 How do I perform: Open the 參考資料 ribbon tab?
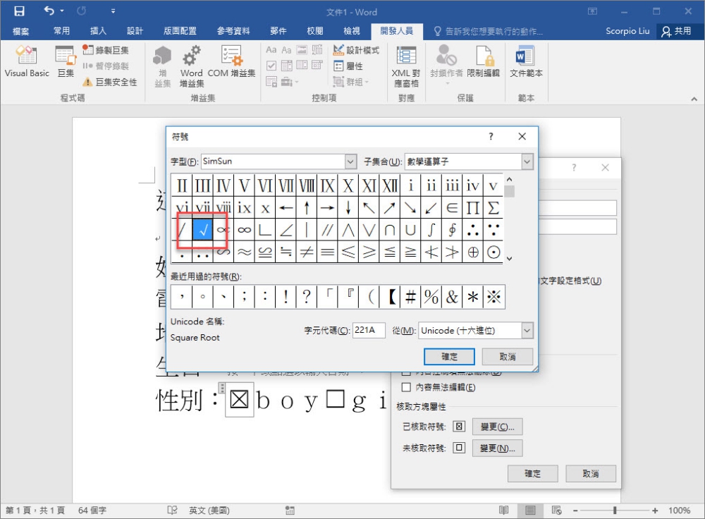(x=233, y=31)
